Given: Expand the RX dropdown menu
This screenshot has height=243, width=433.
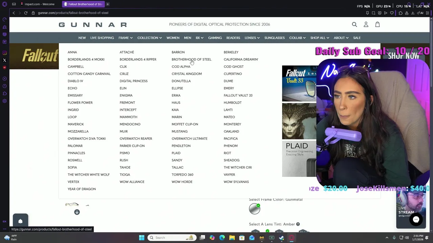Looking at the screenshot, I should point(199,38).
